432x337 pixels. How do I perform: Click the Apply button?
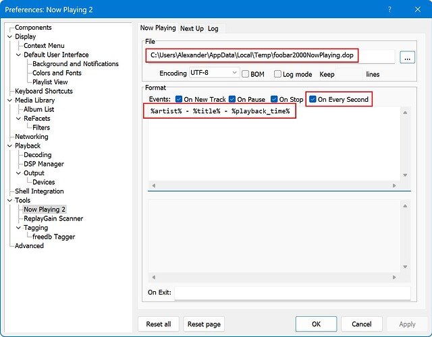tap(407, 324)
